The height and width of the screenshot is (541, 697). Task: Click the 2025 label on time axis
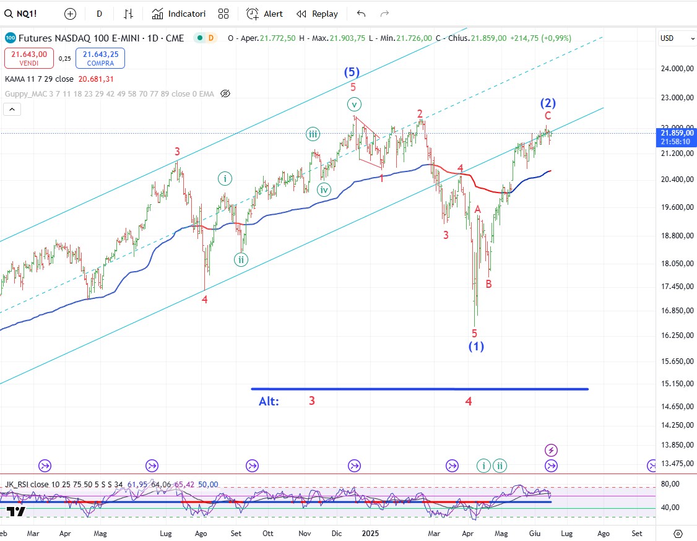[x=370, y=534]
